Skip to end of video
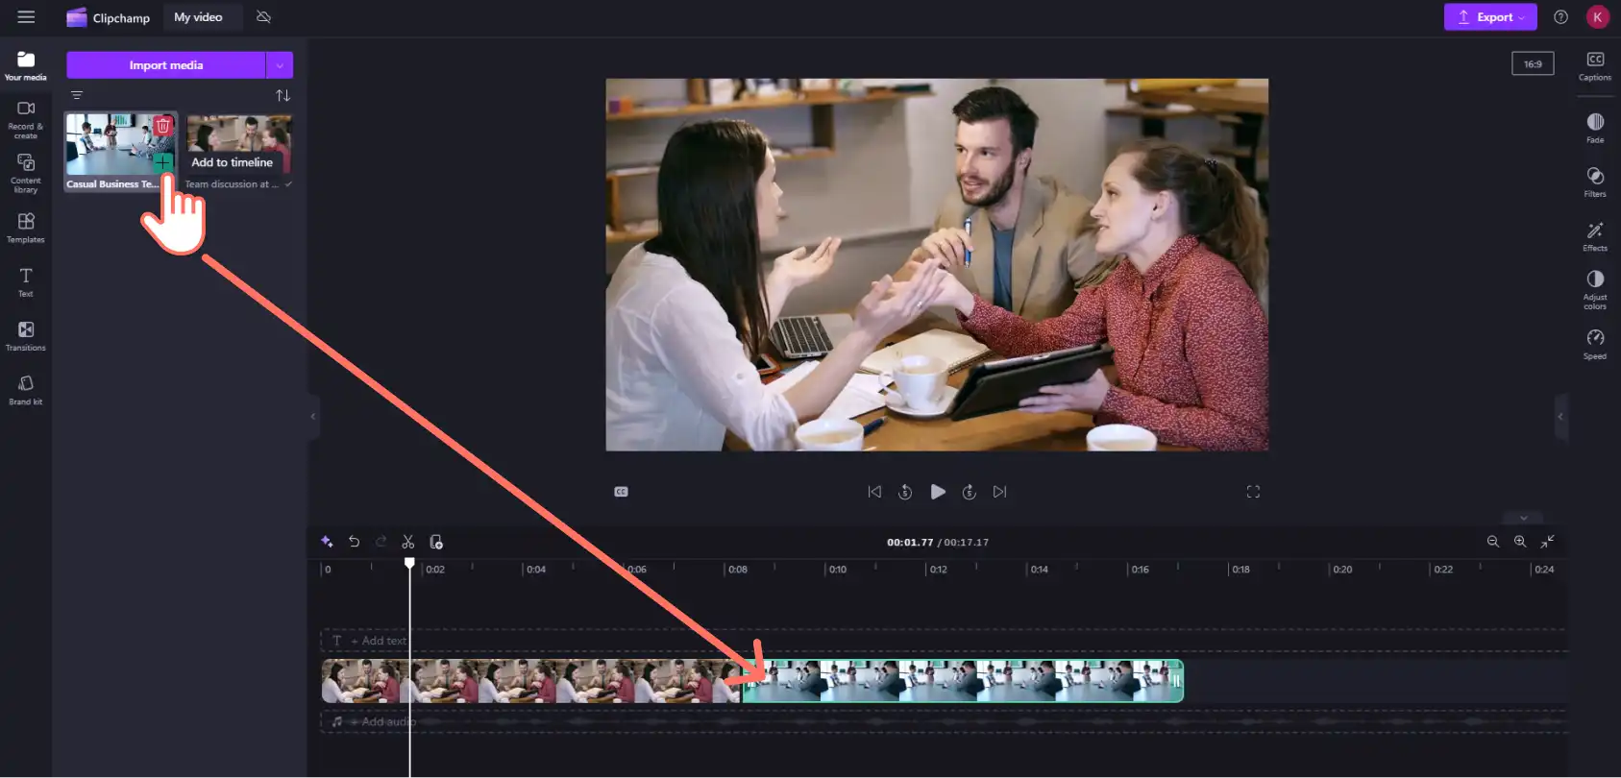The height and width of the screenshot is (778, 1621). 1000,492
